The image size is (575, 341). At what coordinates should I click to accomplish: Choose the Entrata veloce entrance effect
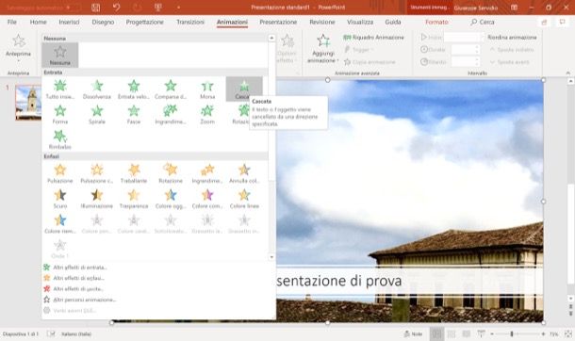(x=134, y=89)
